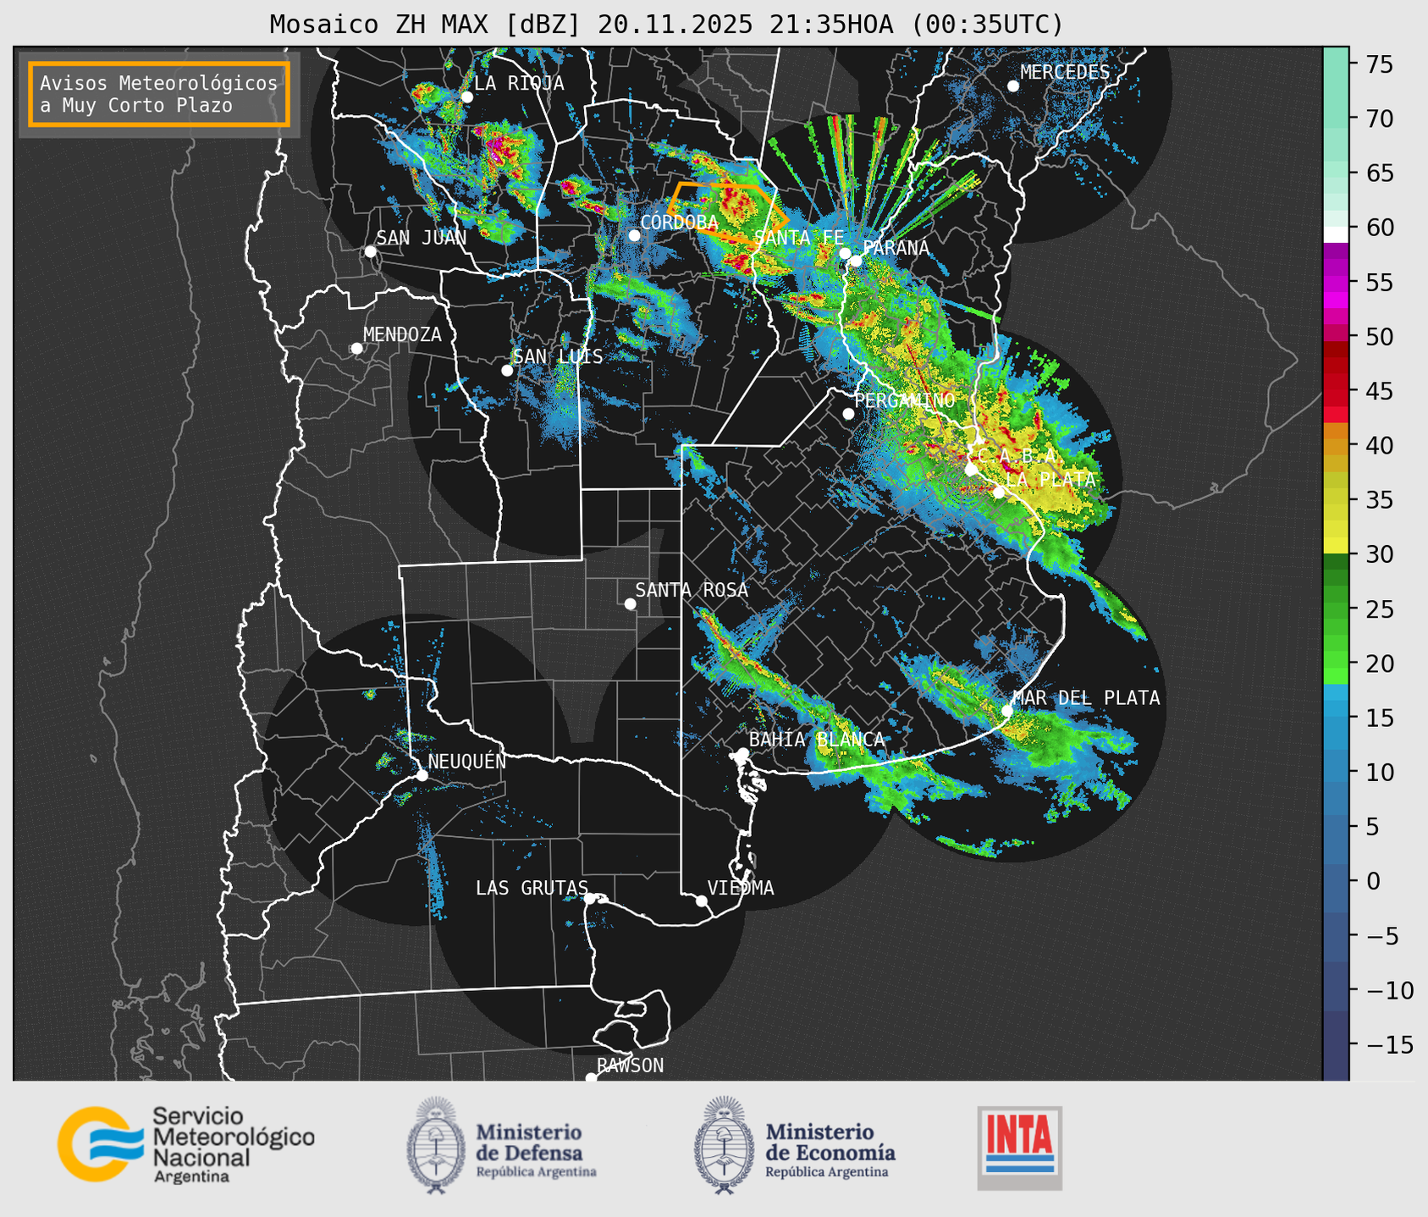Select the La Plata city marker
1428x1217 pixels.
[999, 493]
